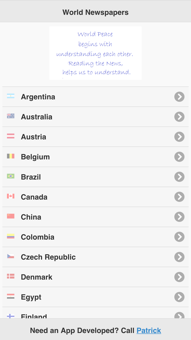Click the Australia flag icon
The image size is (191, 340).
[x=10, y=117]
